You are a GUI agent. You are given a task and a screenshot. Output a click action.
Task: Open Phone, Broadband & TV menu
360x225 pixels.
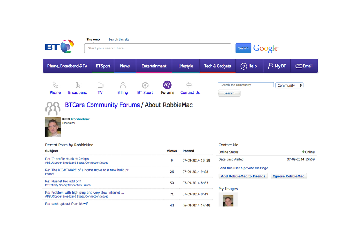pyautogui.click(x=67, y=66)
